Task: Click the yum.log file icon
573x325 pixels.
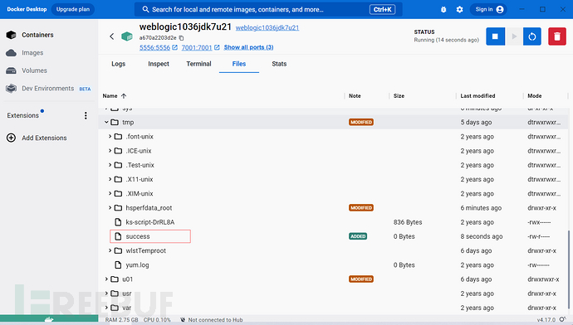Action: 118,264
